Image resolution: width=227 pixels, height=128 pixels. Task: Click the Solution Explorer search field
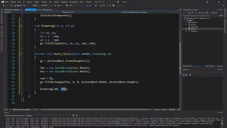point(201,16)
